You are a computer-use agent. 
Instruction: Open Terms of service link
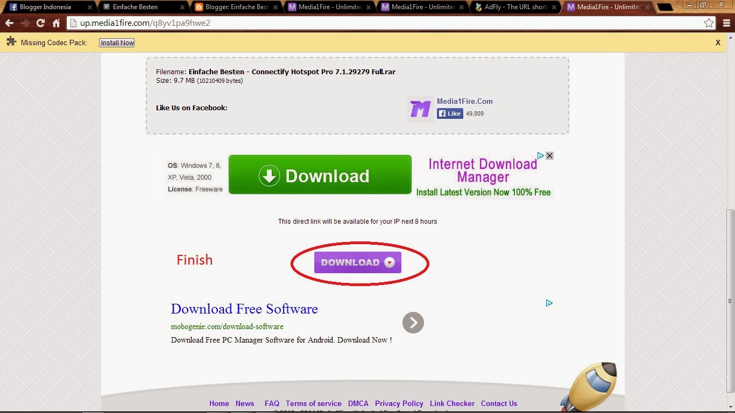point(314,403)
